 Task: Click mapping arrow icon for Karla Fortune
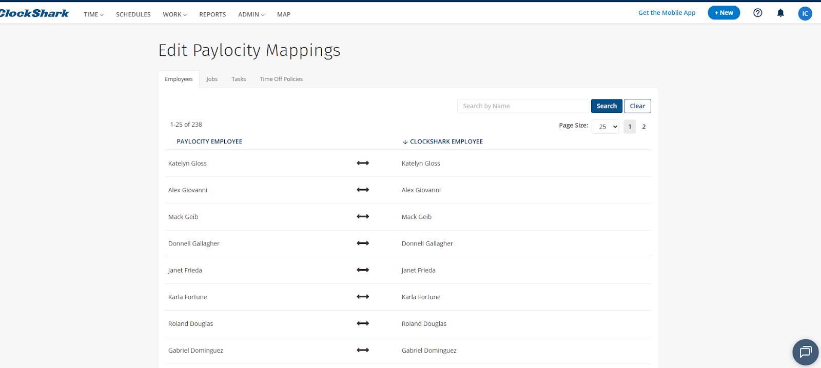coord(363,297)
